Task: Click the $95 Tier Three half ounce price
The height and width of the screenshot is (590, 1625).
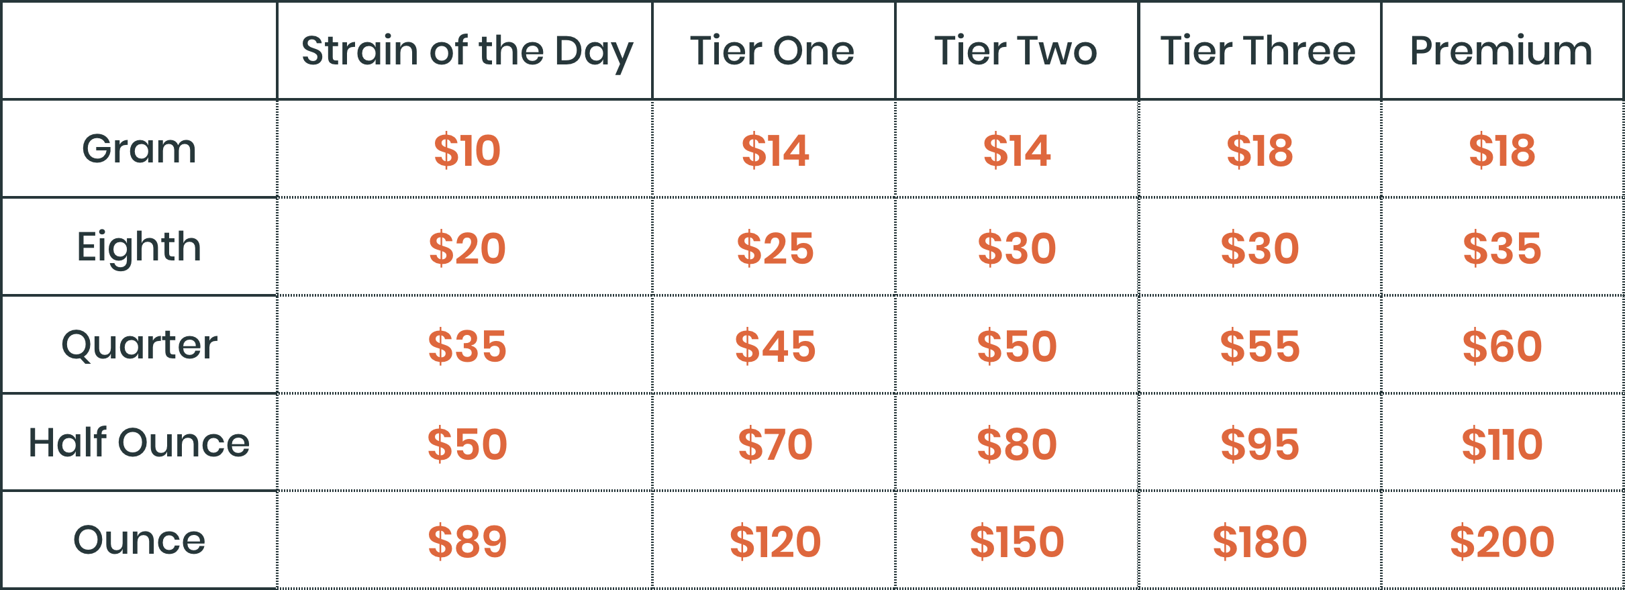Action: pyautogui.click(x=1260, y=444)
